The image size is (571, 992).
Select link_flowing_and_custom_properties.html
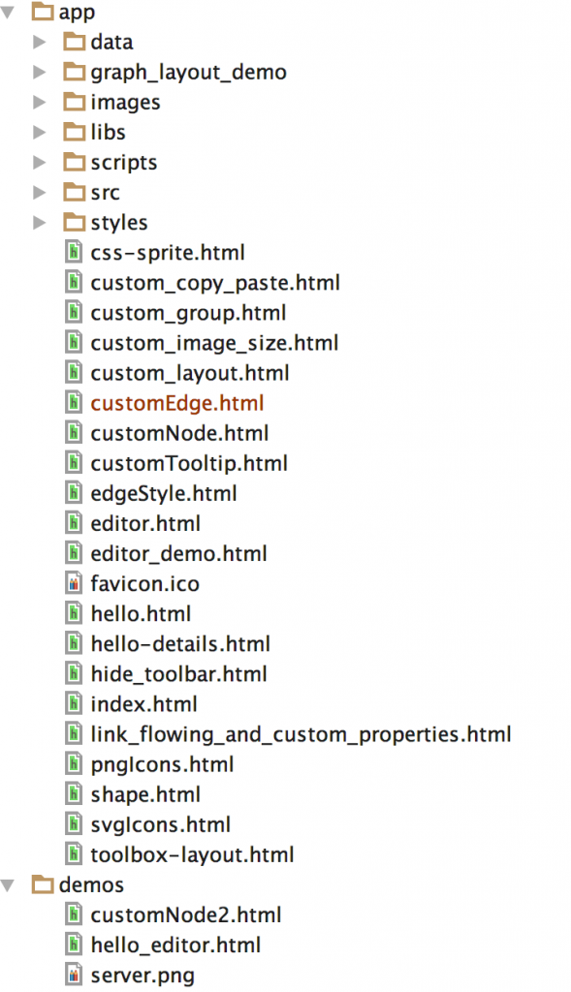[x=301, y=734]
